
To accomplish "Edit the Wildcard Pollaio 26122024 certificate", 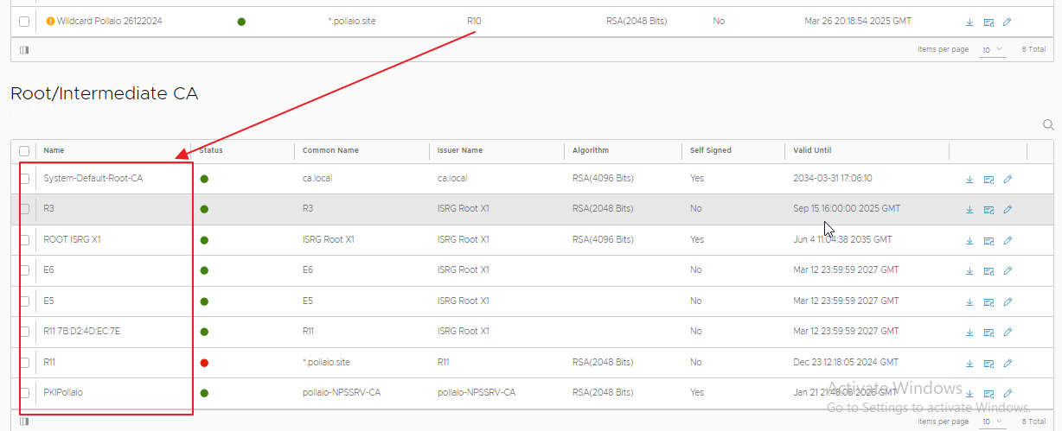I will coord(1008,22).
